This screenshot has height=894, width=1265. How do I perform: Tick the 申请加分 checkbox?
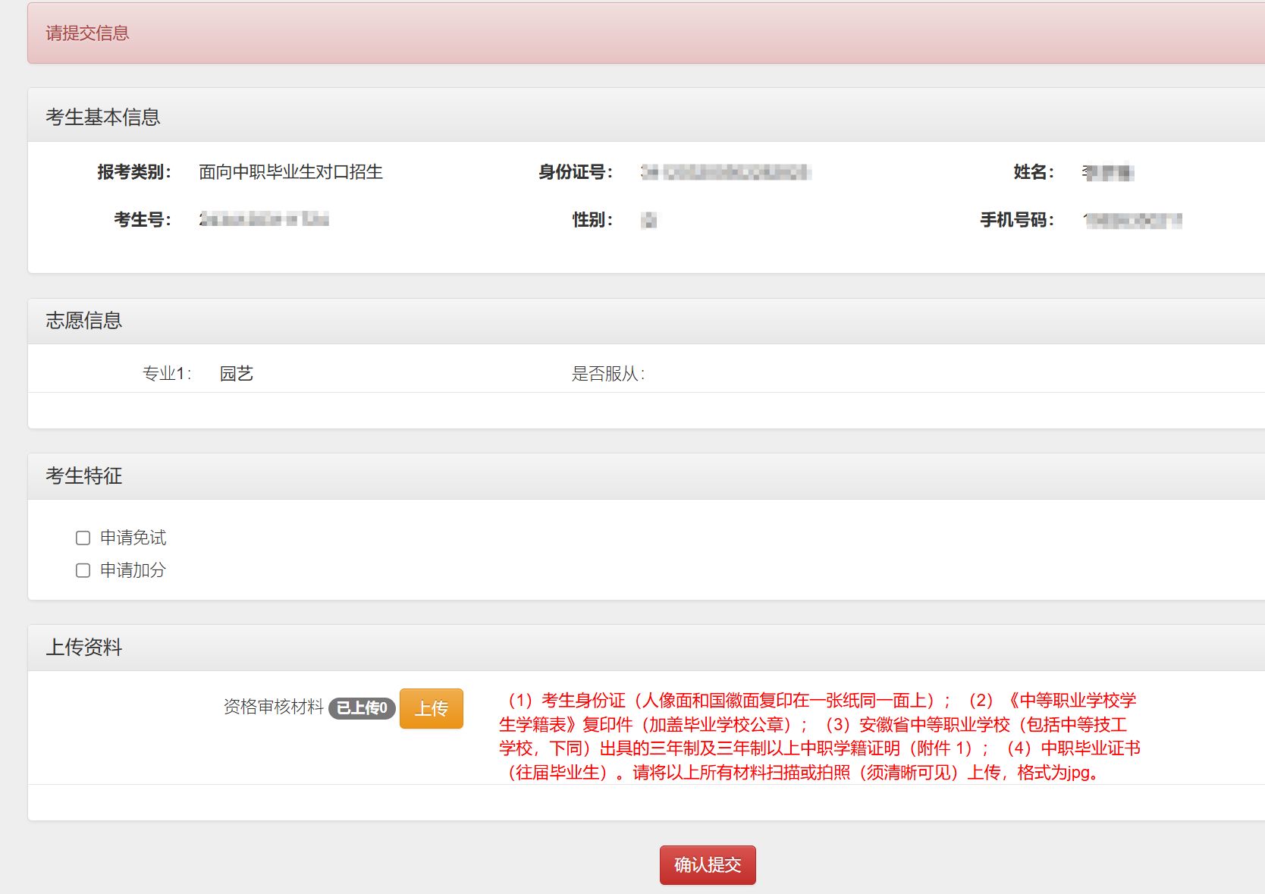pyautogui.click(x=83, y=570)
